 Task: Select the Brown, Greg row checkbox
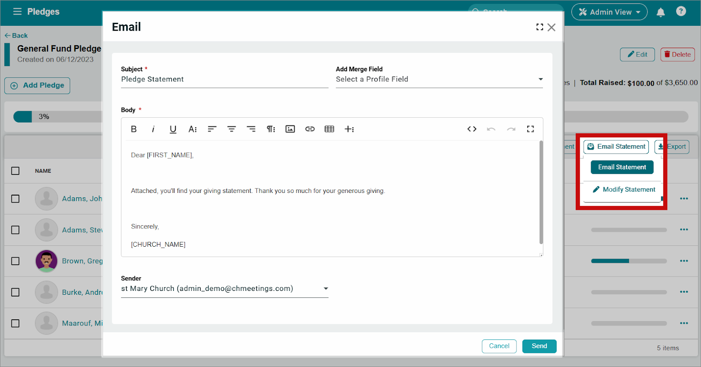pyautogui.click(x=15, y=261)
